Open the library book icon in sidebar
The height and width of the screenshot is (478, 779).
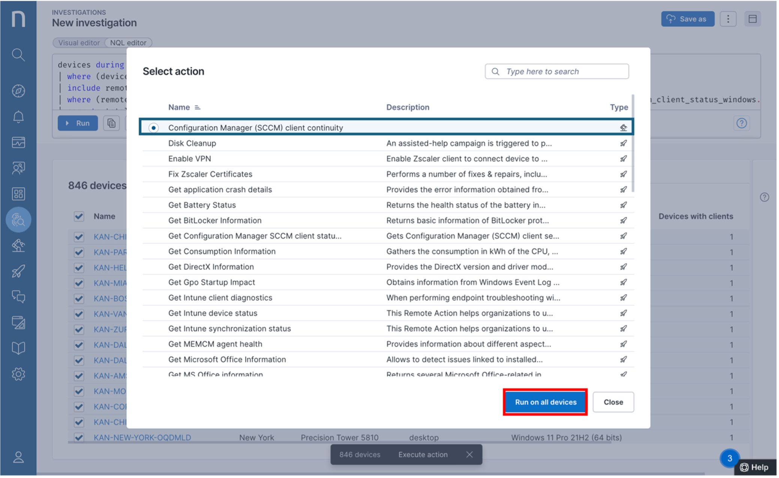tap(18, 347)
